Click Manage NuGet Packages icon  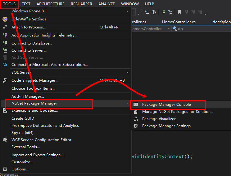tap(136, 112)
